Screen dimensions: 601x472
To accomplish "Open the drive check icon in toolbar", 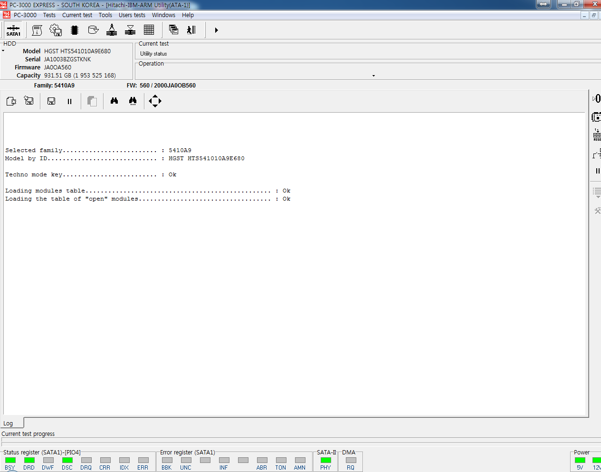I will (x=93, y=30).
